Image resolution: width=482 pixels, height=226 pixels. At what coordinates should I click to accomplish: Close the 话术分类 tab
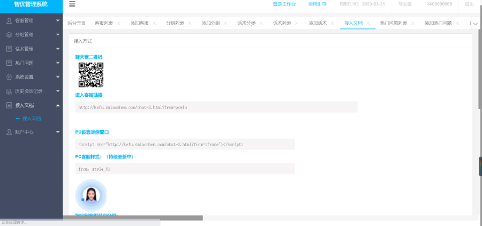pyautogui.click(x=261, y=23)
